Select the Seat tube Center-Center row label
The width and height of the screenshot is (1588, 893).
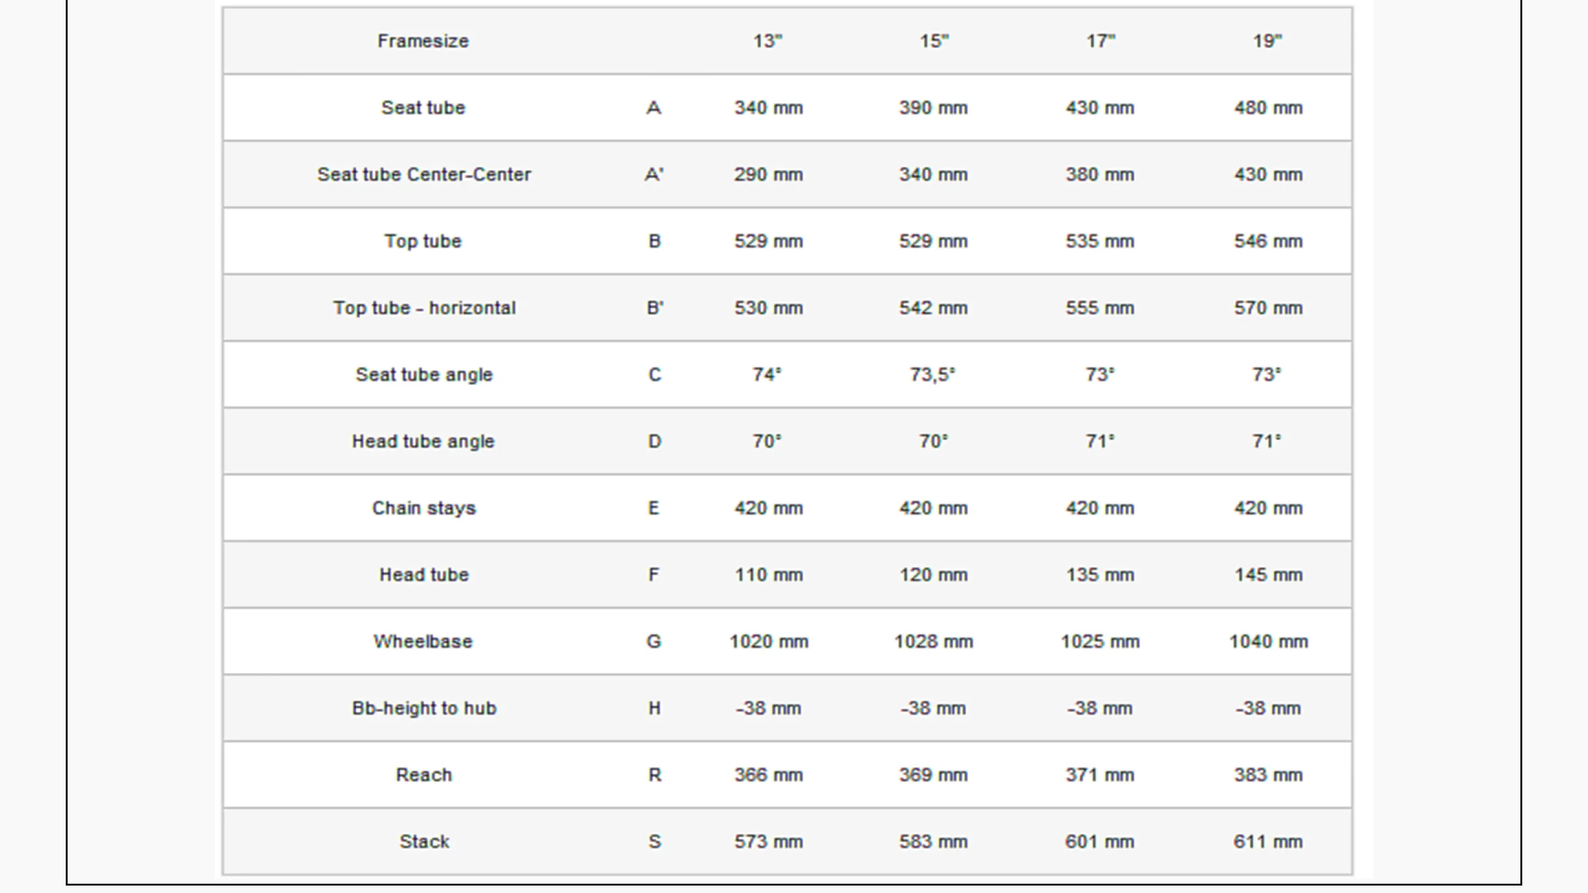[x=424, y=174]
